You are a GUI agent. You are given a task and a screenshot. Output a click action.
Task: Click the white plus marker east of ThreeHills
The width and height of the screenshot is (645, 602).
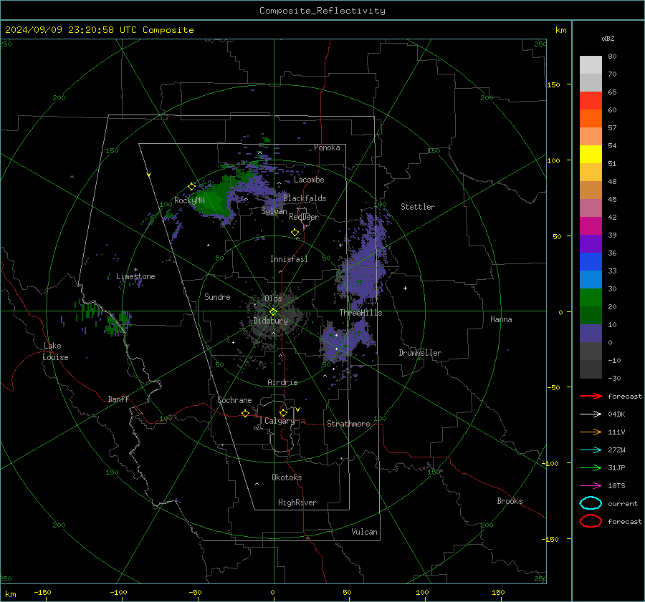(405, 288)
